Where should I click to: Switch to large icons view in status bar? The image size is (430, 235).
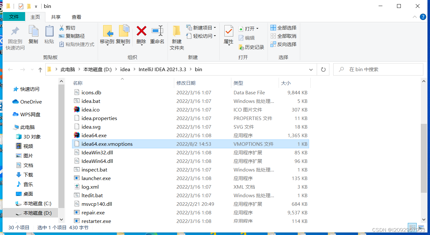[x=421, y=228]
